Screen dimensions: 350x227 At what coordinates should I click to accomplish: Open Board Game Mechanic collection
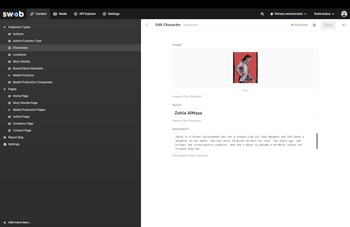[x=28, y=69]
